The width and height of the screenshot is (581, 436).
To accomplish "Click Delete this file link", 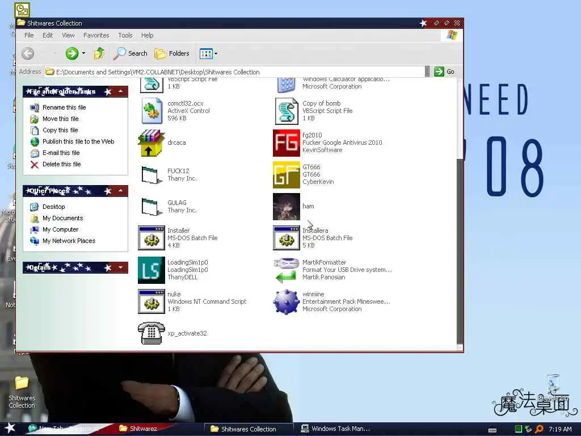I will tap(61, 164).
